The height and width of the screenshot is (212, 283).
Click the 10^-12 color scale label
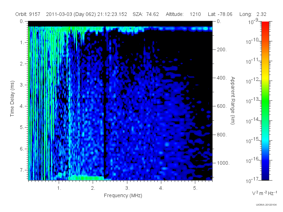[x=252, y=81]
